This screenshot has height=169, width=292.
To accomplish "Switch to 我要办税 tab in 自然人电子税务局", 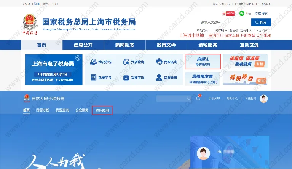I will point(43,110).
